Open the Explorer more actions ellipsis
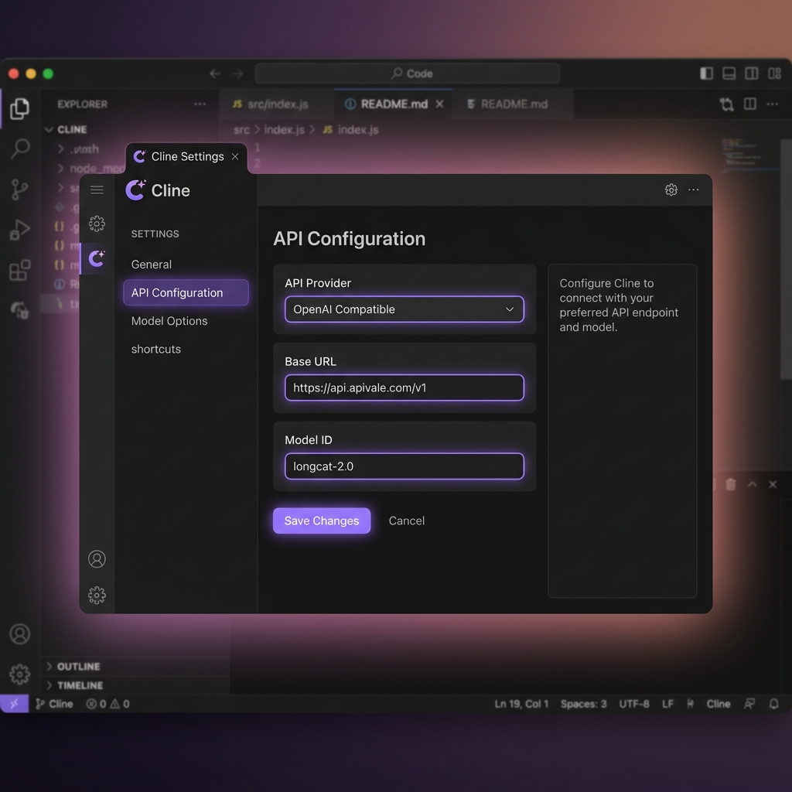Image resolution: width=792 pixels, height=792 pixels. pos(200,104)
